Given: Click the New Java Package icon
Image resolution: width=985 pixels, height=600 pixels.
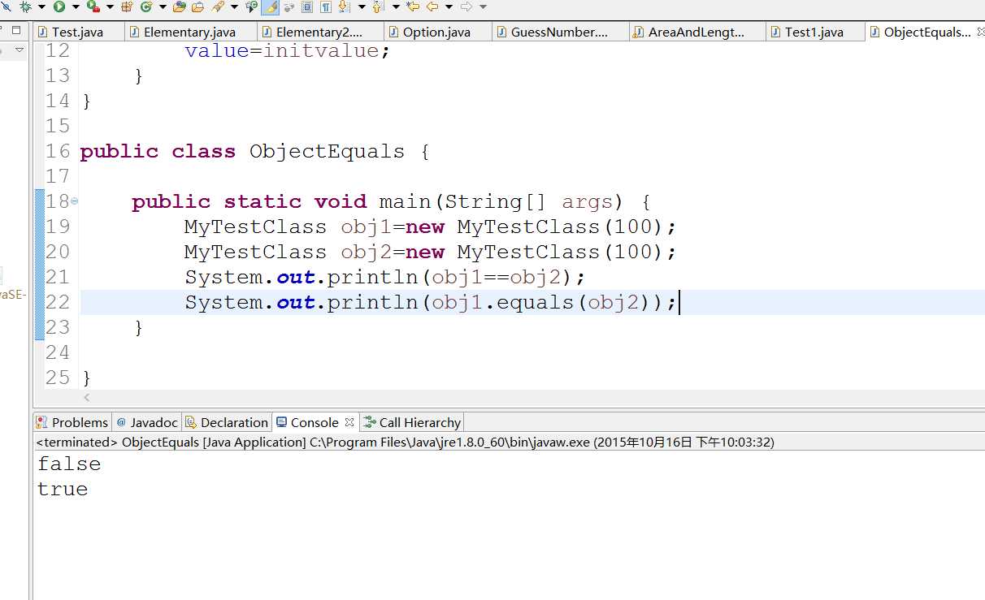Looking at the screenshot, I should [127, 6].
